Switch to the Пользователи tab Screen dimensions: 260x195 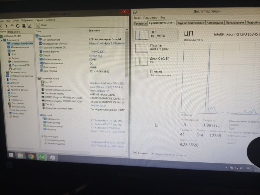point(235,22)
